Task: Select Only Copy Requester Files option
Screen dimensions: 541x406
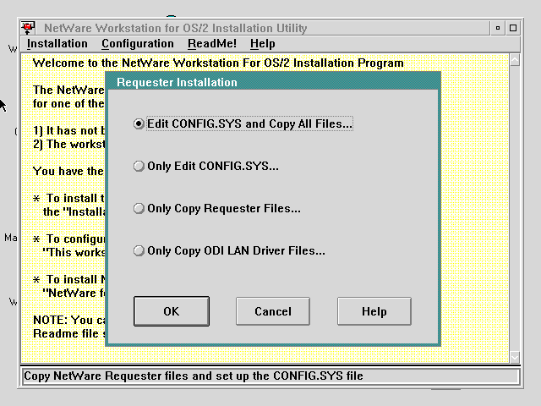Action: 217,209
